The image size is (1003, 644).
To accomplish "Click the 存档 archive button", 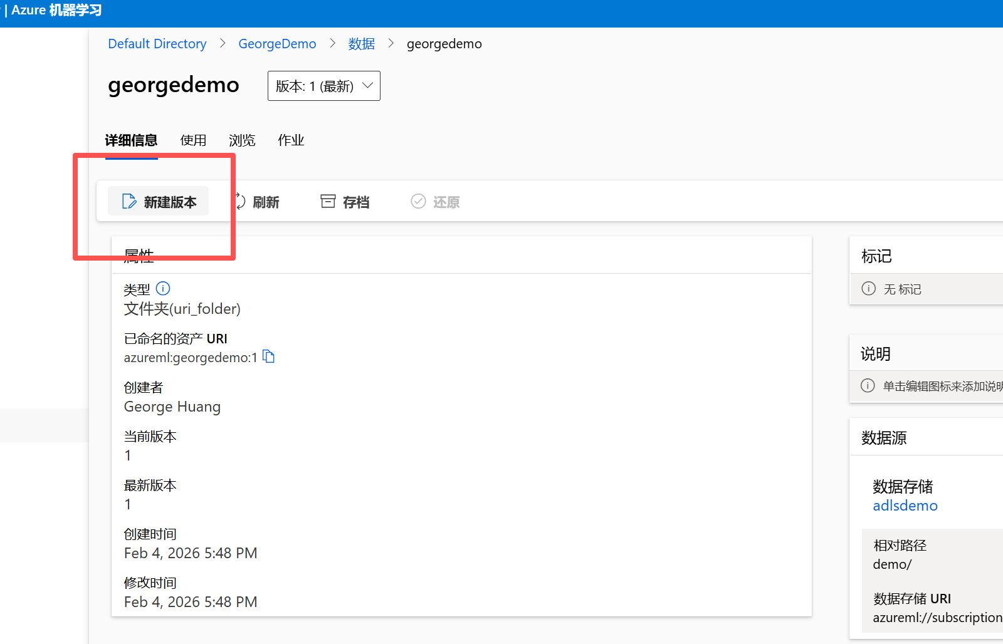I will 345,202.
